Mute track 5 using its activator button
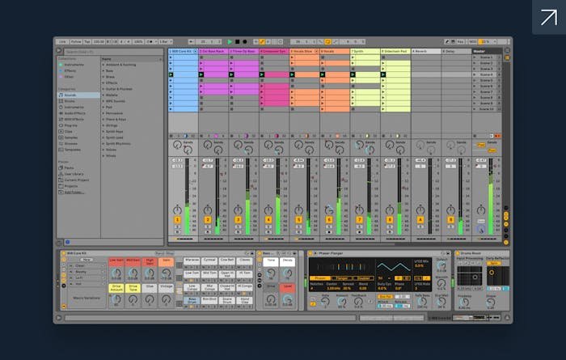The height and width of the screenshot is (360, 566). tap(298, 220)
